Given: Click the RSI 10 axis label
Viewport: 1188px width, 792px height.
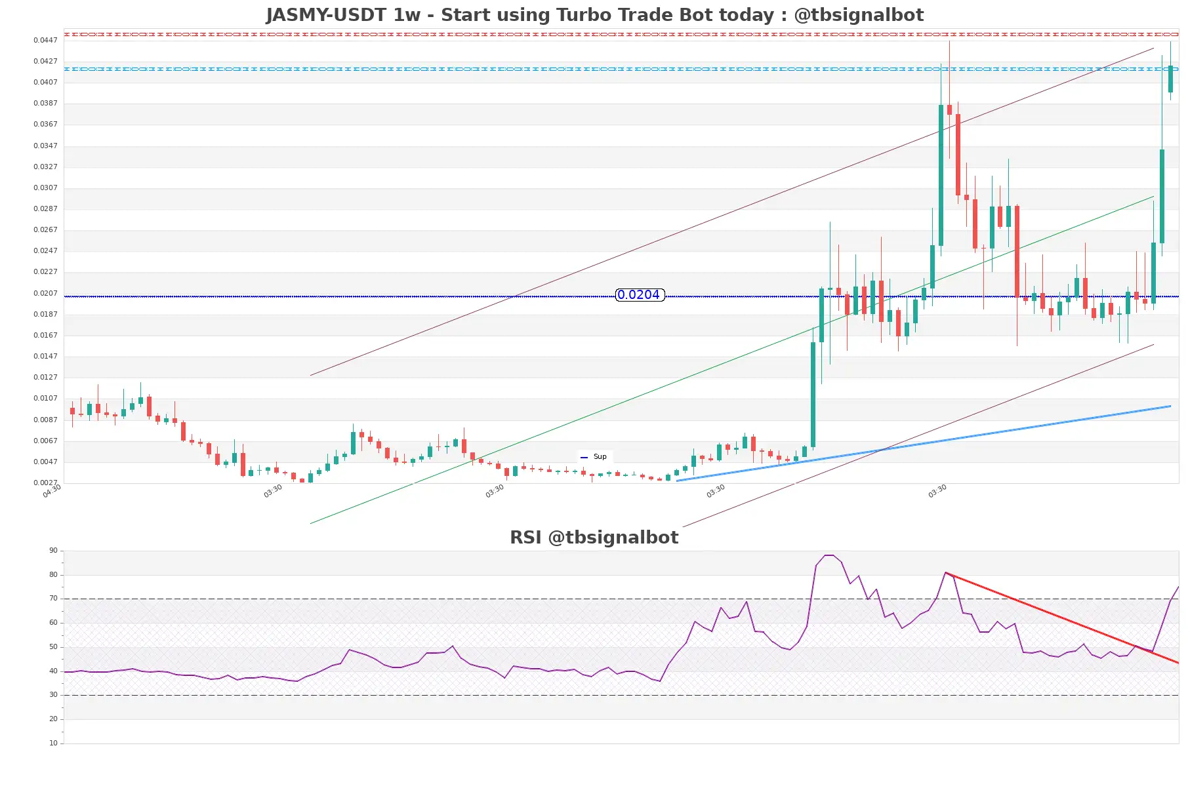Looking at the screenshot, I should 53,743.
